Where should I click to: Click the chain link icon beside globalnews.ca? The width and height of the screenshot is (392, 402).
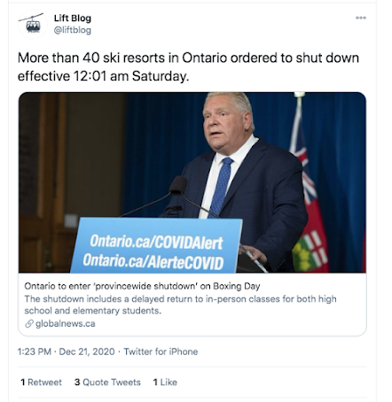click(29, 324)
